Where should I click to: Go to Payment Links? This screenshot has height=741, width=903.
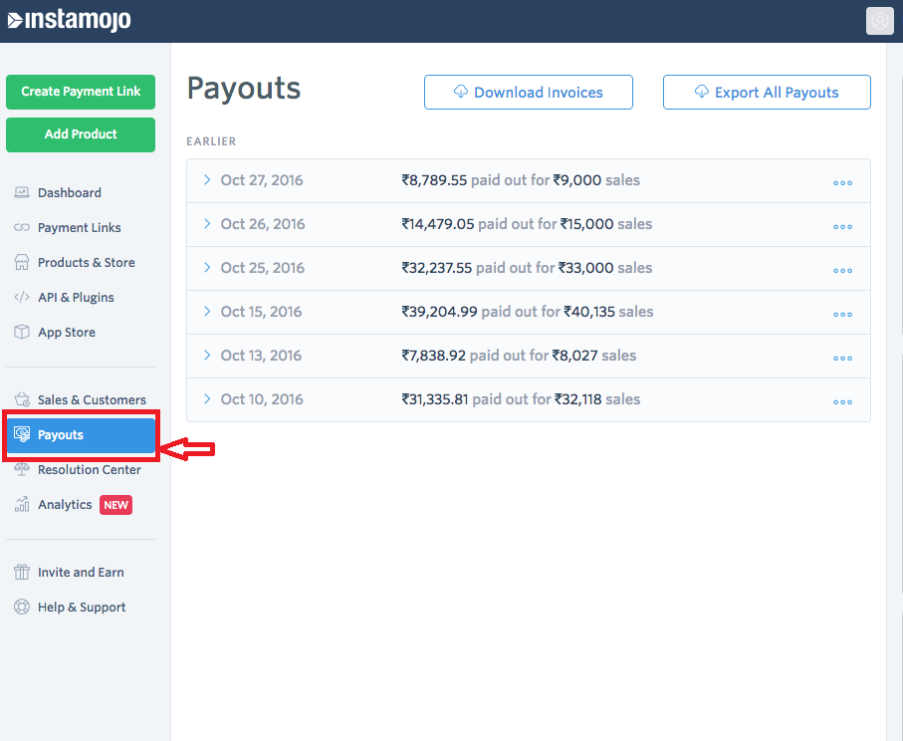81,228
